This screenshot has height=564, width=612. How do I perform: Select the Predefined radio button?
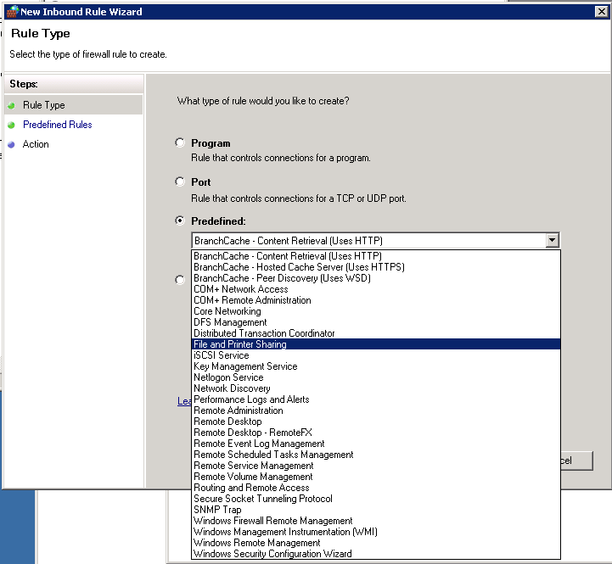point(179,221)
